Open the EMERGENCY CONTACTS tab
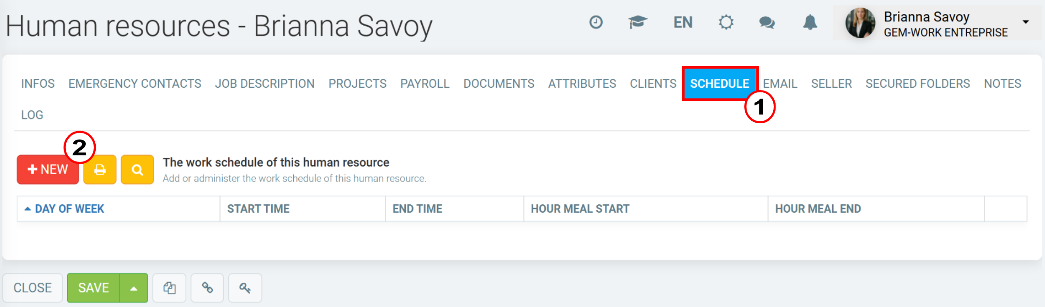1045x307 pixels. tap(135, 84)
